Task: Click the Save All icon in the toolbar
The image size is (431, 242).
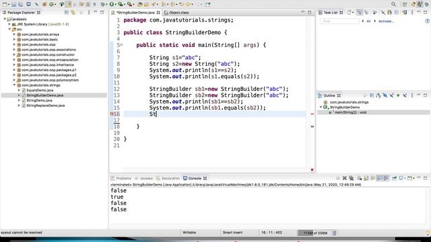Action: (20, 5)
